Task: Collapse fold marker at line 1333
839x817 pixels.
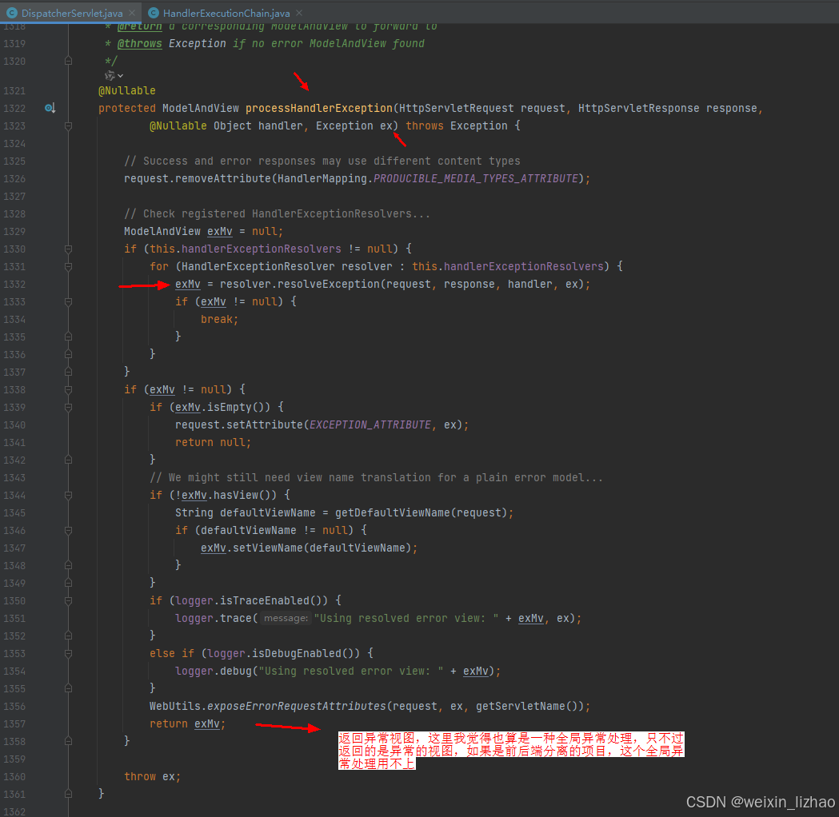Action: (69, 302)
